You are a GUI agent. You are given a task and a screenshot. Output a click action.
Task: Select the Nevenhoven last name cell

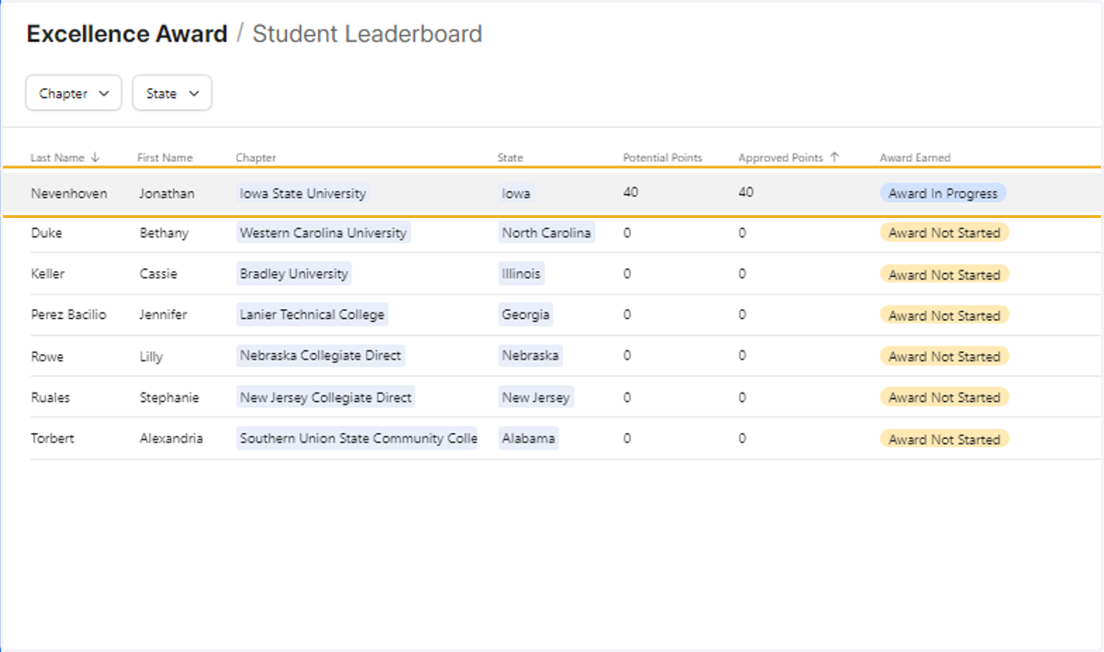click(x=69, y=193)
